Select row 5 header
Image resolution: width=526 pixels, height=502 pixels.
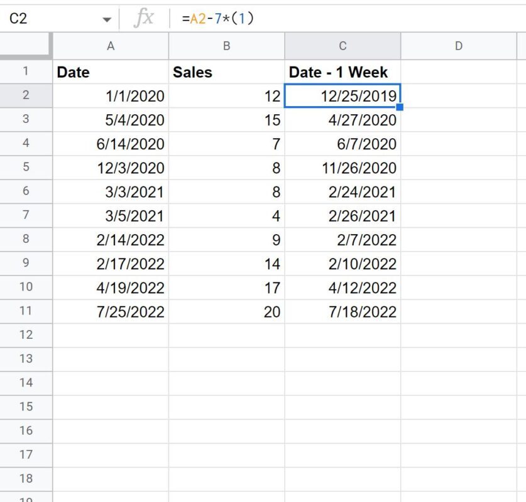coord(26,168)
